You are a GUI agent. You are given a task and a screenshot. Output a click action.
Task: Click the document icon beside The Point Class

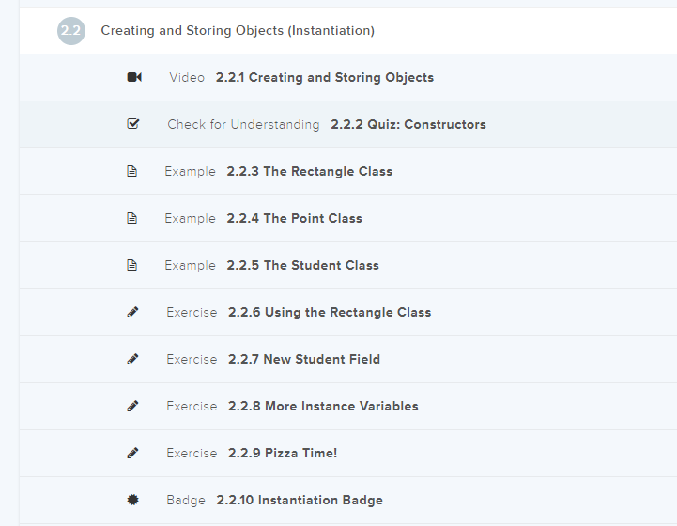(132, 218)
